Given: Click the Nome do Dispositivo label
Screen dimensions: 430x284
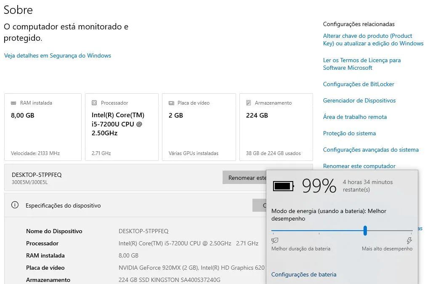Looking at the screenshot, I should click(x=54, y=231).
